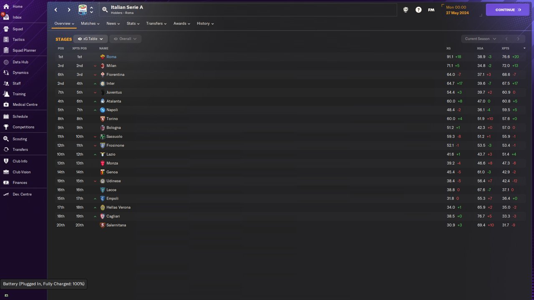Expand the Awards dropdown menu

pos(181,23)
